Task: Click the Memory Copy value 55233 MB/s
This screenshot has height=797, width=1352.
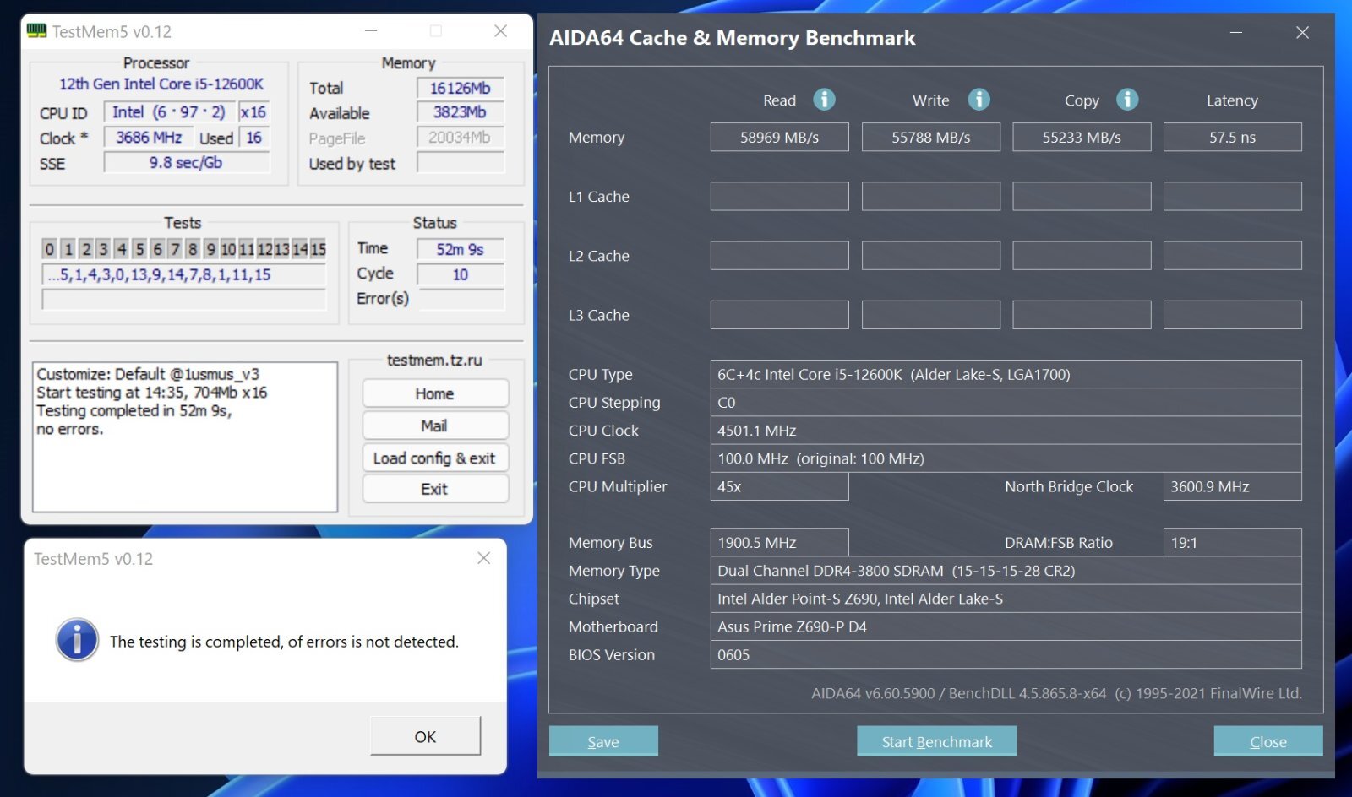Action: coord(1082,137)
